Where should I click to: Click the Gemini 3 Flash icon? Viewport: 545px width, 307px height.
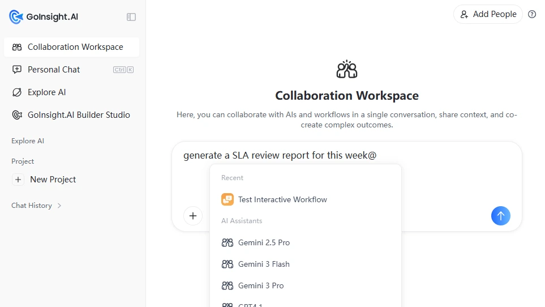pos(228,265)
